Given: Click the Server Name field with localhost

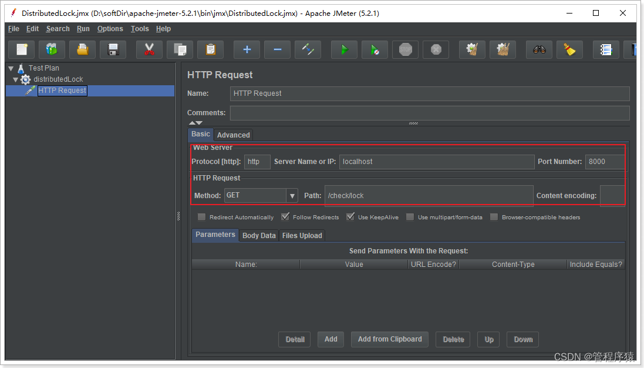Looking at the screenshot, I should pos(437,162).
